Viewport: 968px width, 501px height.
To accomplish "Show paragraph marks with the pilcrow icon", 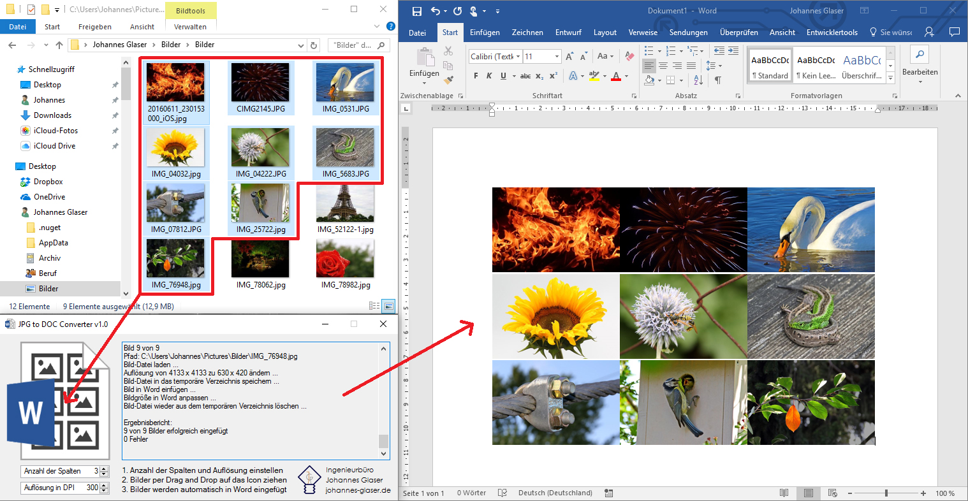I will coord(717,80).
